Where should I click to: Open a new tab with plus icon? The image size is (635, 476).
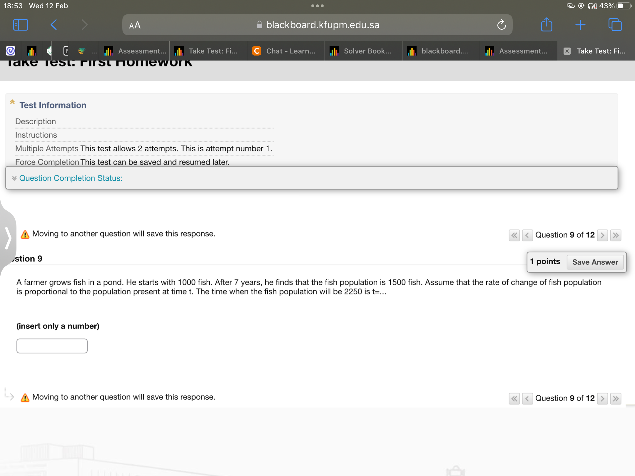(x=580, y=25)
